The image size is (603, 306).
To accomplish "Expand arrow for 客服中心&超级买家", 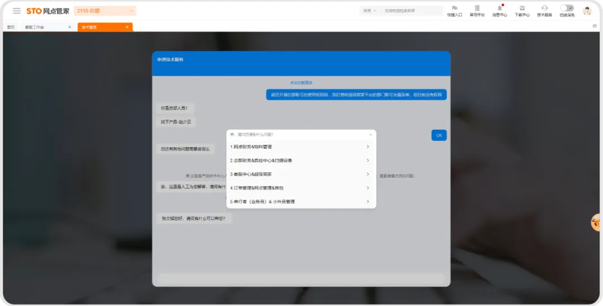I will [x=367, y=174].
